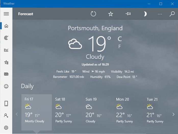Select Celsius temperature unit
Viewport: 178px width, 134px height.
pos(120,39)
